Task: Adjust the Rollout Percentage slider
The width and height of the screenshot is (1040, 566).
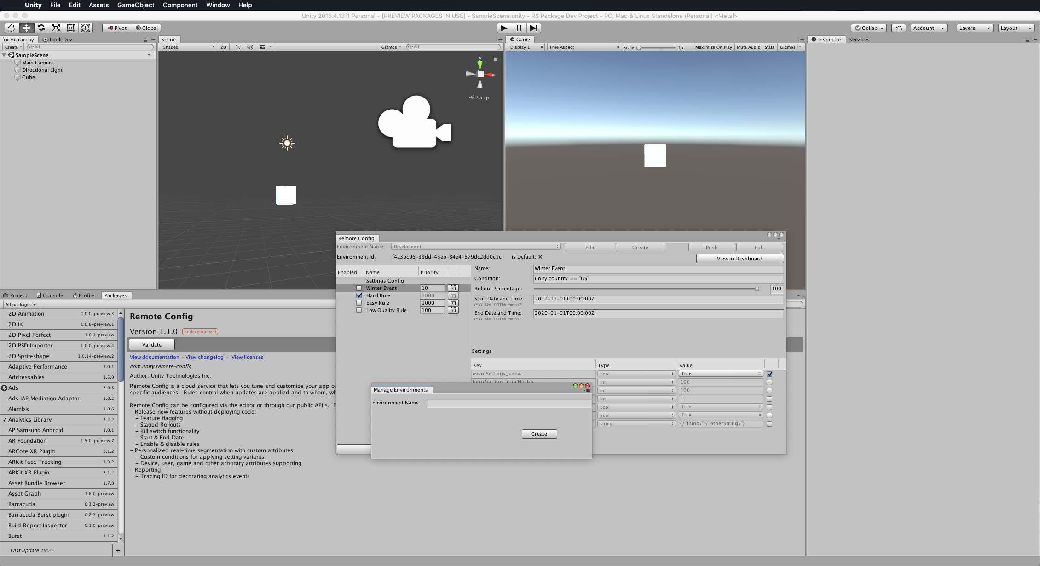Action: click(x=757, y=289)
